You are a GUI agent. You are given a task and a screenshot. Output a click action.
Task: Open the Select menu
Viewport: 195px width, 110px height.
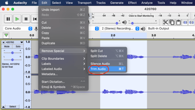tap(56, 3)
